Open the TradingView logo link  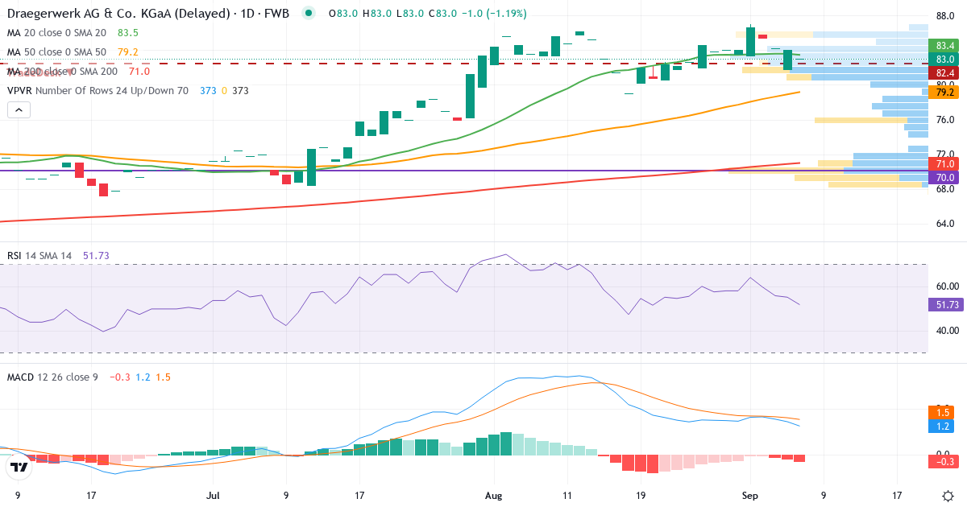(19, 467)
